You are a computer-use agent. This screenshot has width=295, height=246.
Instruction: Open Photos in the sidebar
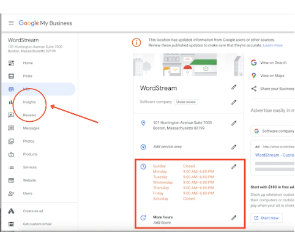pos(29,141)
